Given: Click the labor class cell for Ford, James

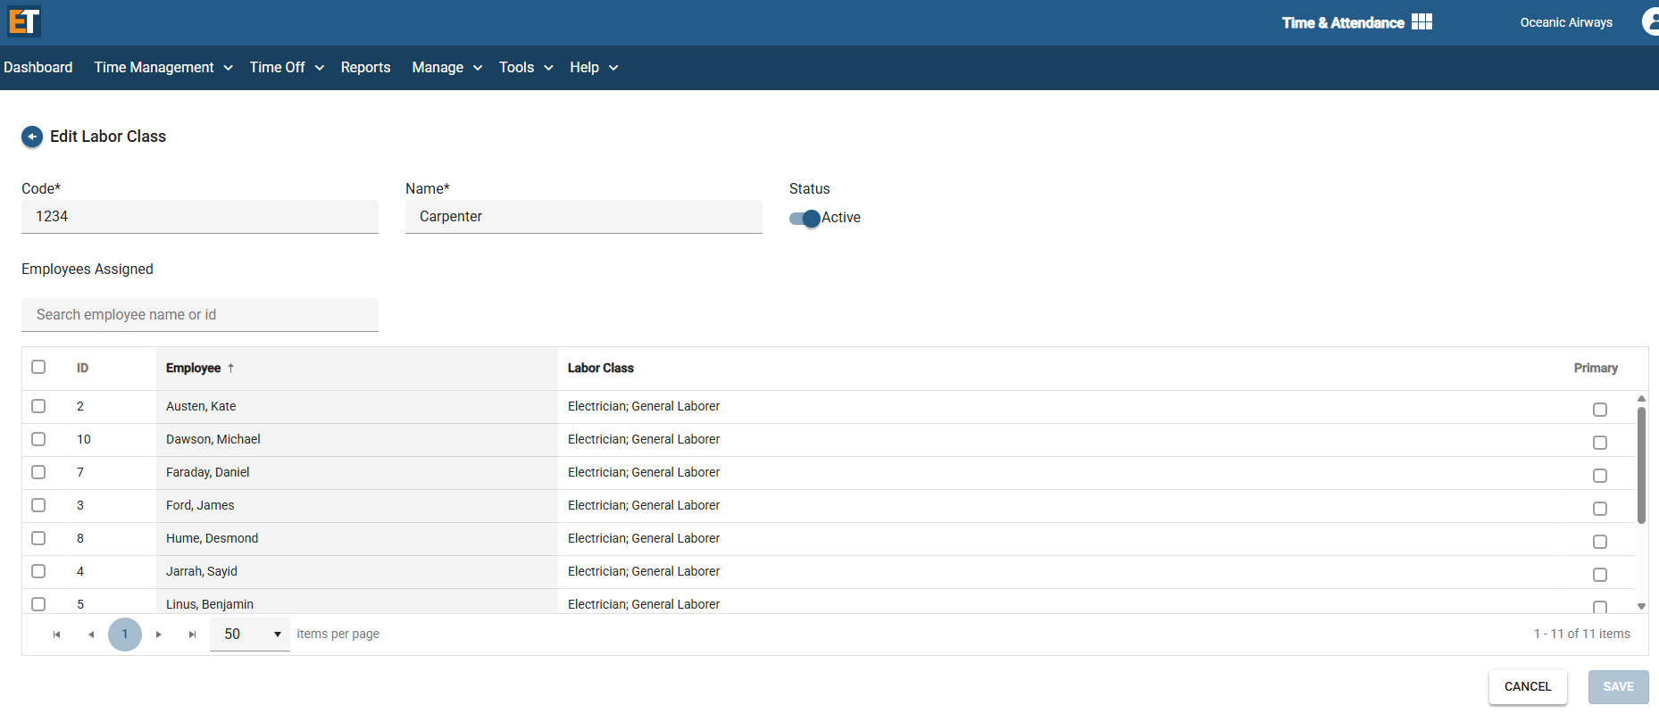Looking at the screenshot, I should (644, 505).
